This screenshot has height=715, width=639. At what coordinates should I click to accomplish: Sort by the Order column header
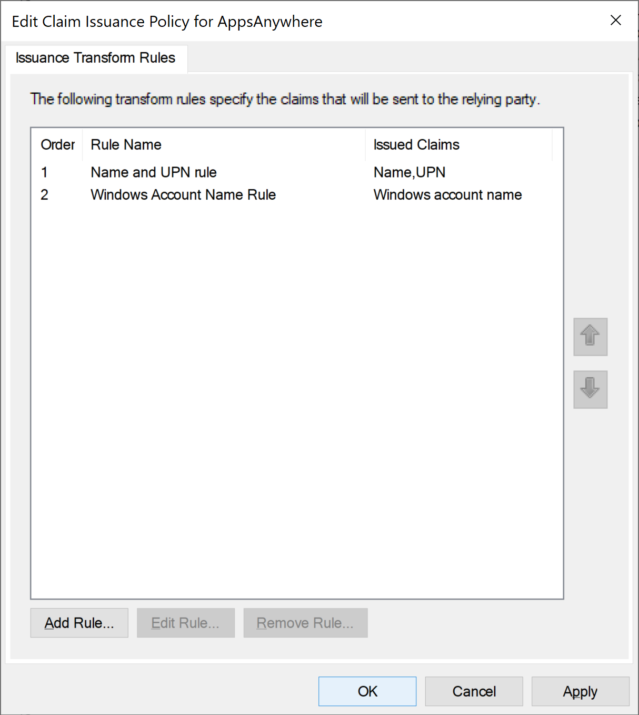[x=57, y=145]
